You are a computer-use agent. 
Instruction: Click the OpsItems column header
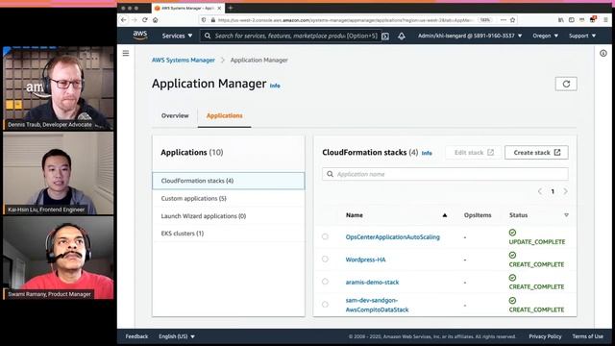(x=478, y=215)
